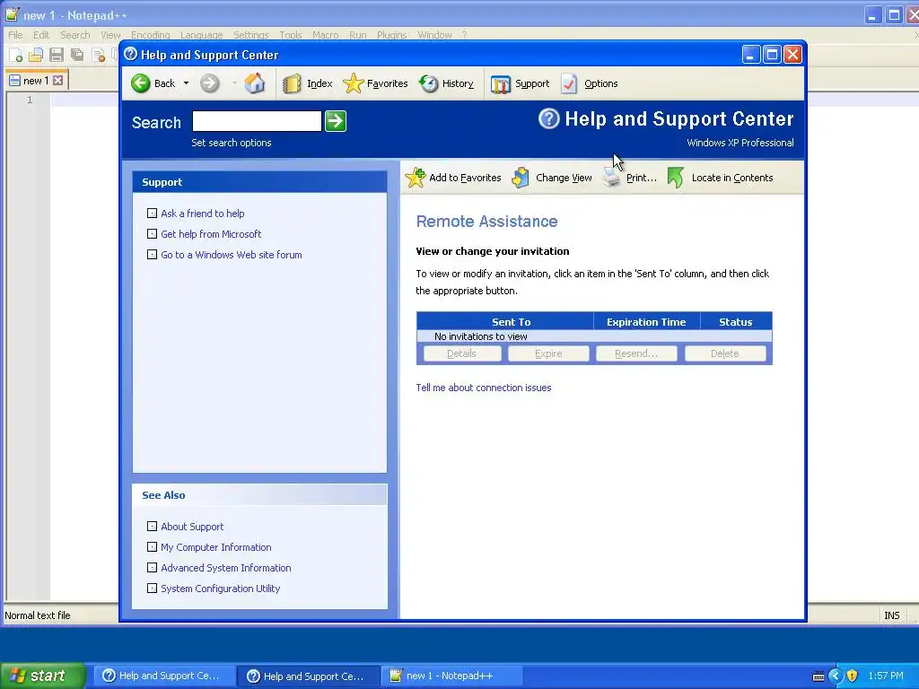Open Go to a Windows Web site forum

click(x=231, y=255)
